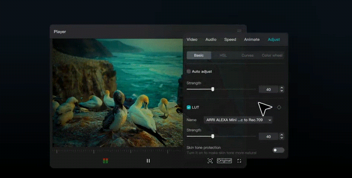
Task: Click the Skin tone protection label
Action: (x=204, y=148)
